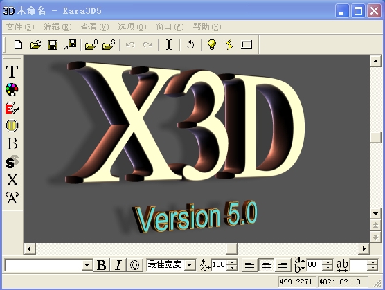Align text center
The image size is (385, 290).
[266, 265]
